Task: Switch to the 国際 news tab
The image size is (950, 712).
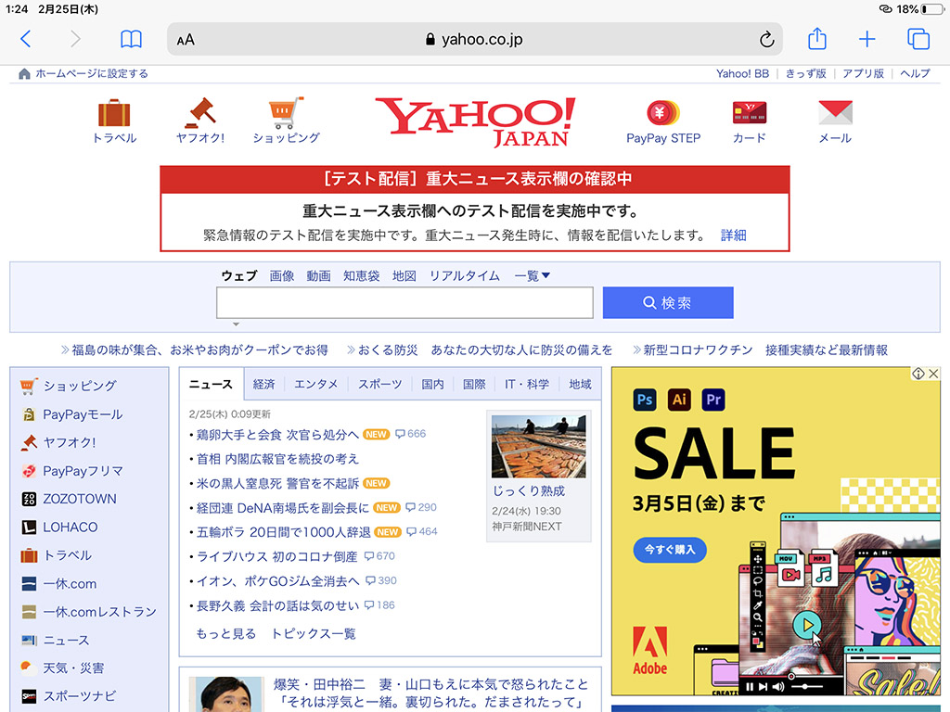Action: [x=474, y=385]
